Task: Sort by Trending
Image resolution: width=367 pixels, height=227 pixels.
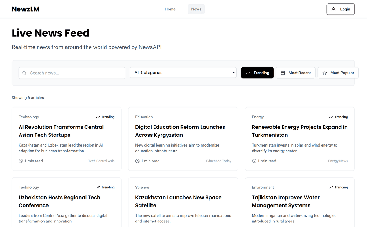Action: pos(258,73)
